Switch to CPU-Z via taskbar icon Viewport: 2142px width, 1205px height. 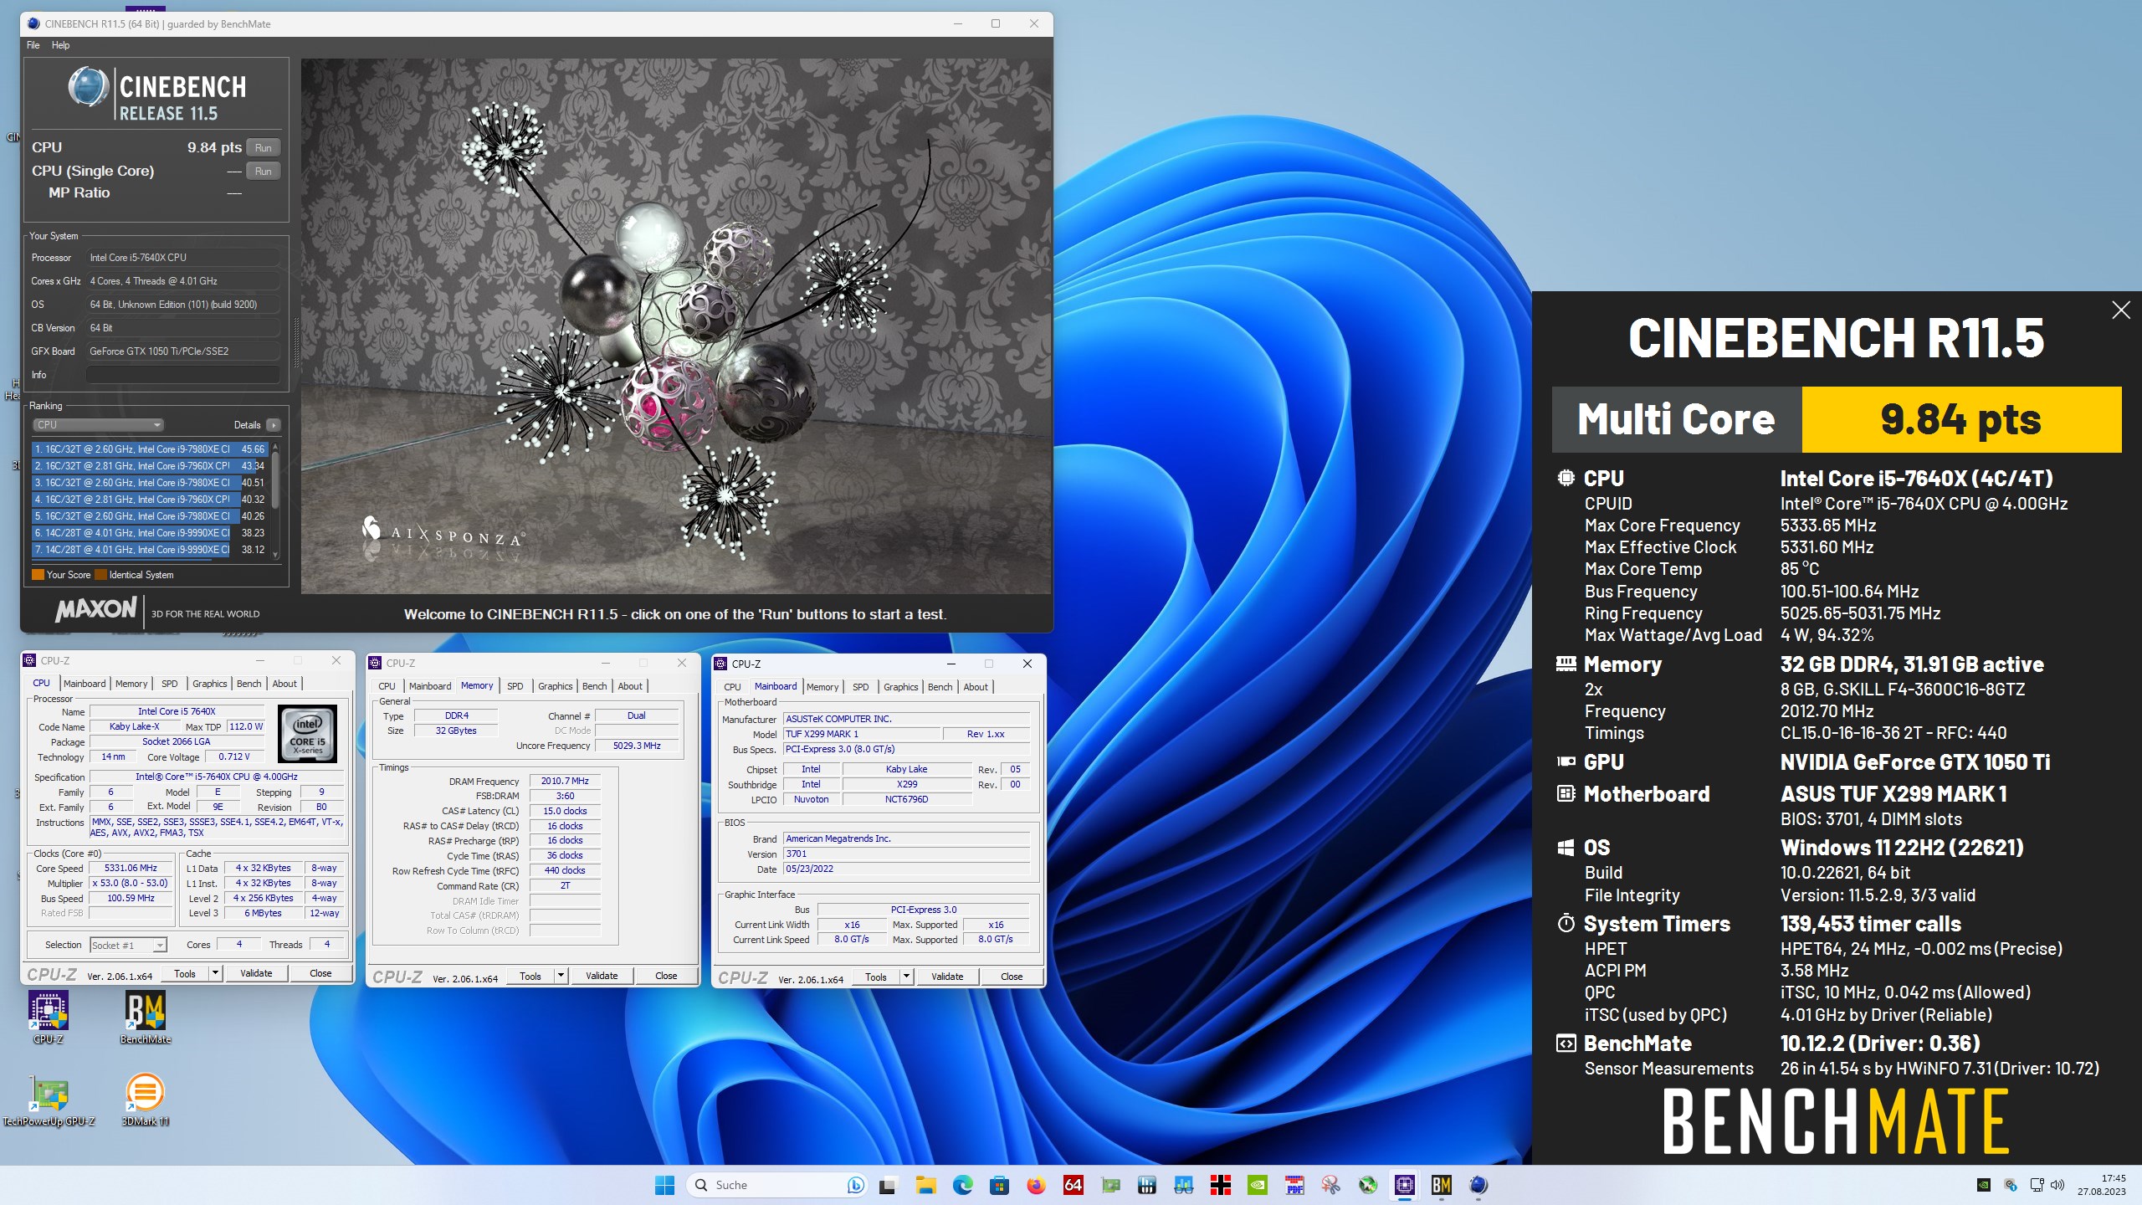[x=1405, y=1185]
